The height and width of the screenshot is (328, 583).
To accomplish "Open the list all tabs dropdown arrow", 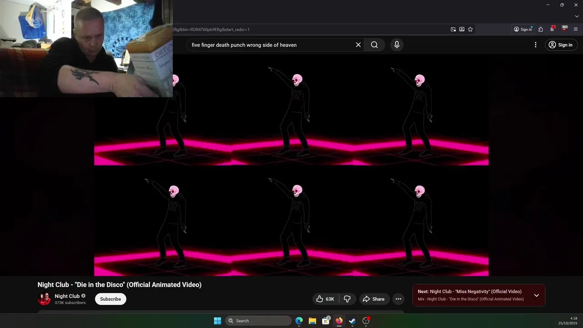I will point(577,16).
